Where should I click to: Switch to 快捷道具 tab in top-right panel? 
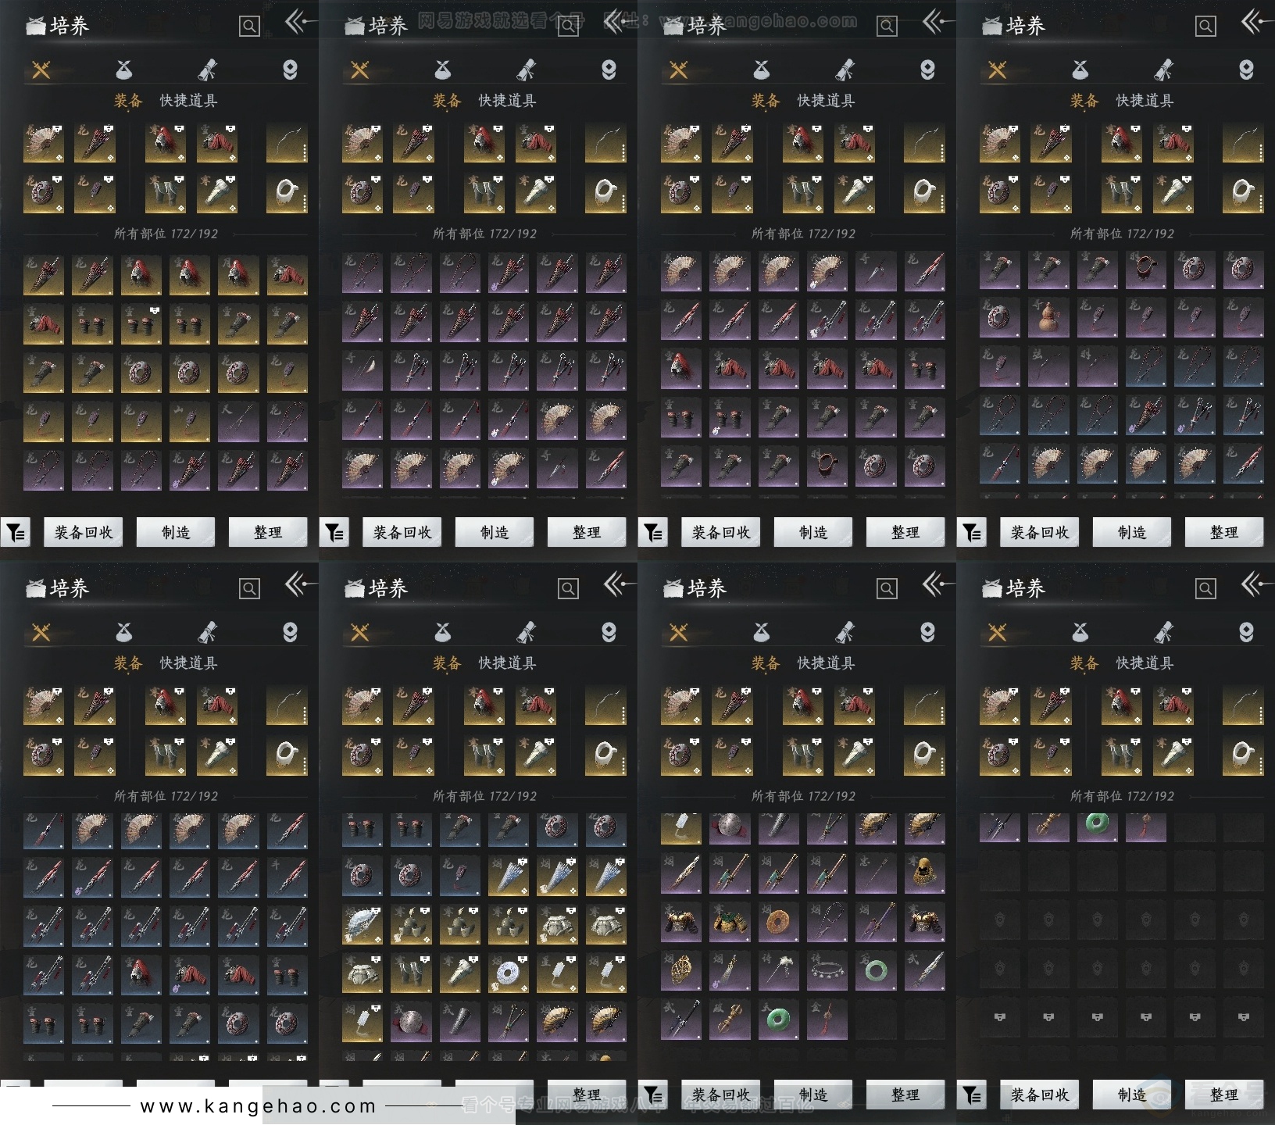click(x=1145, y=101)
